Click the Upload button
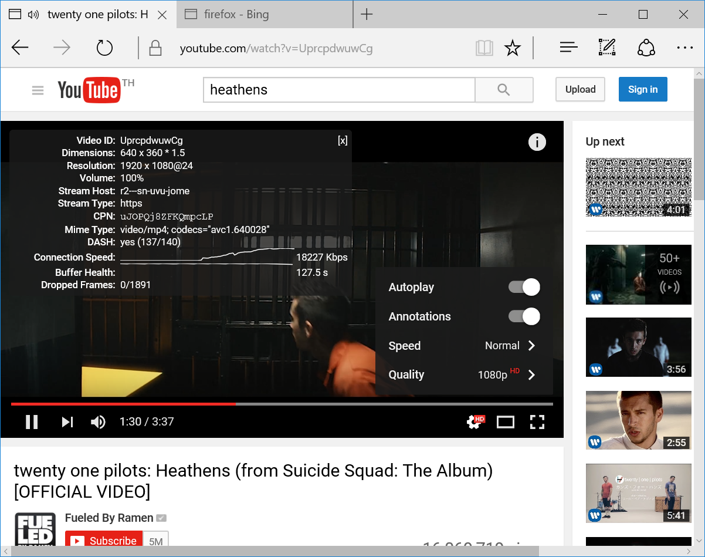 coord(580,90)
